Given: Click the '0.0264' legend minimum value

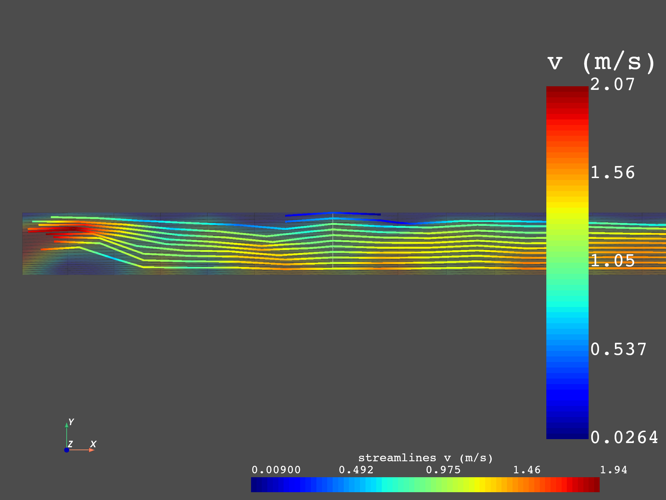Looking at the screenshot, I should (624, 437).
